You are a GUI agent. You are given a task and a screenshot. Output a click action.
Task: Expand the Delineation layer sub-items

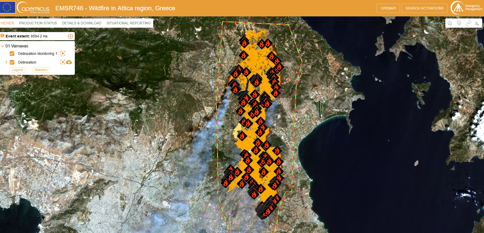click(6, 62)
